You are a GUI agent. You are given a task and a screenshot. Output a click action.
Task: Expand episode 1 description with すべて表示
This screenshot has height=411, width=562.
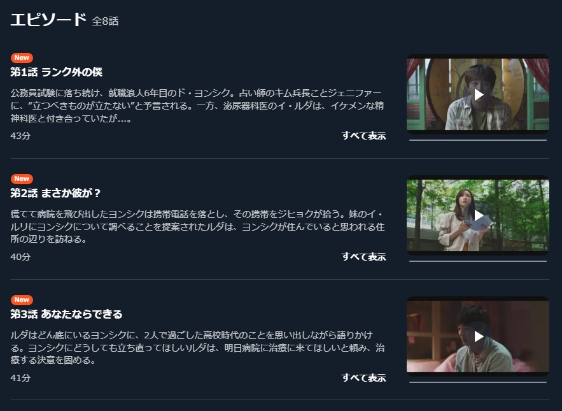tap(363, 135)
